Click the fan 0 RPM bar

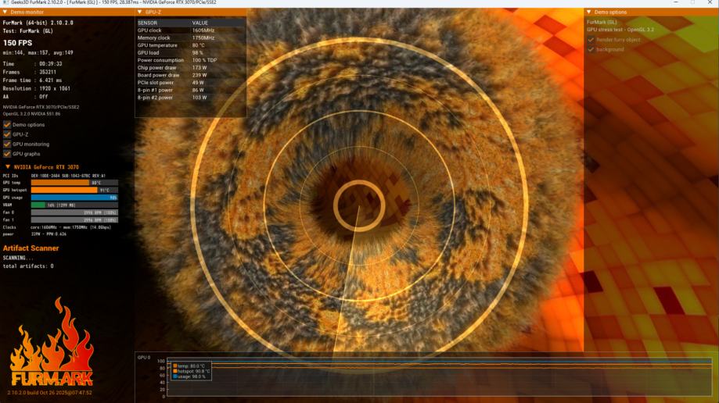pyautogui.click(x=74, y=212)
